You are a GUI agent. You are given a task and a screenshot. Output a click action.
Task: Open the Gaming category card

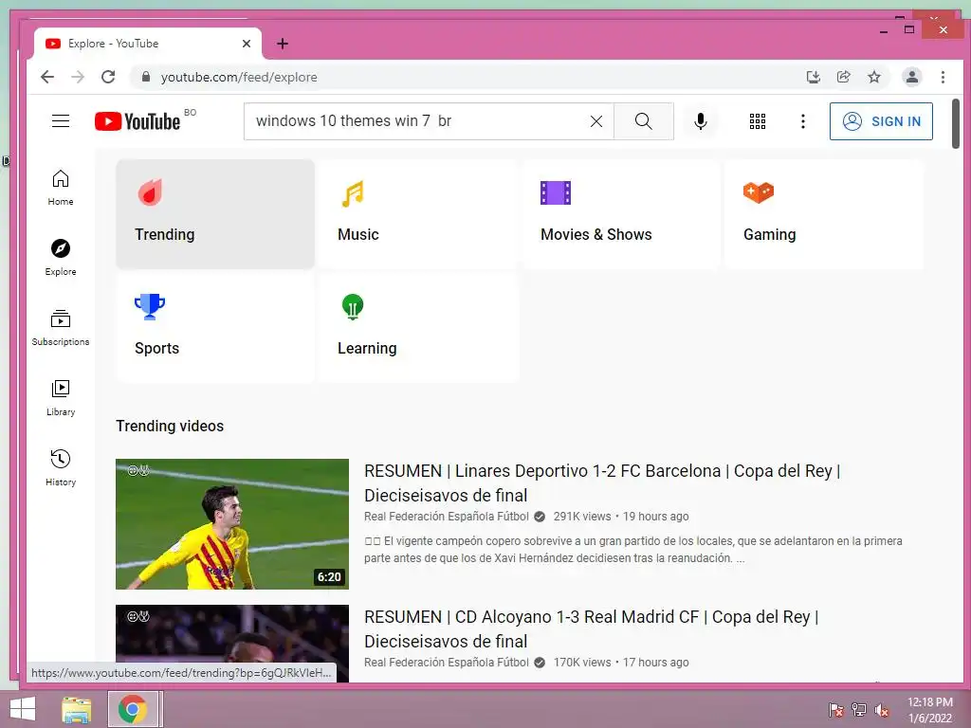tap(824, 214)
